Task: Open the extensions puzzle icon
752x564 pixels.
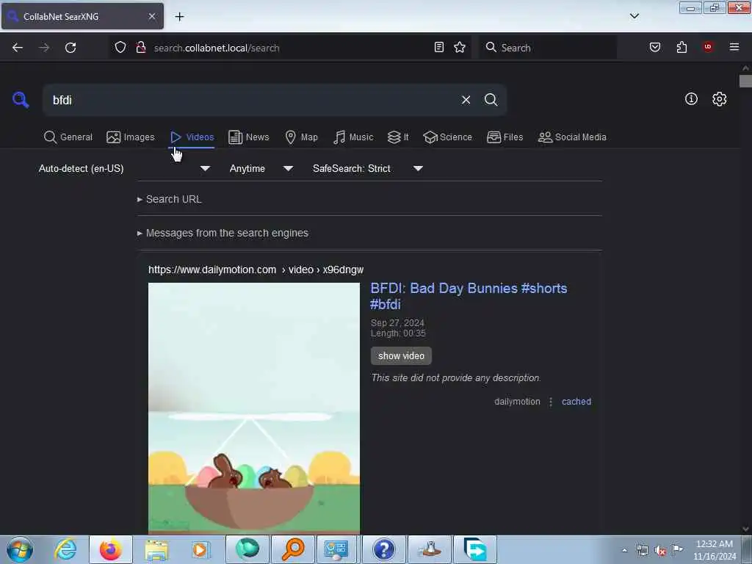Action: (681, 48)
